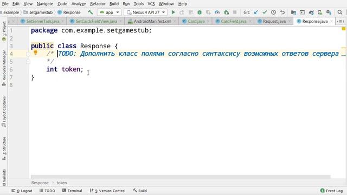
Task: Click the comment end fold marker on line 5
Action: (28, 61)
